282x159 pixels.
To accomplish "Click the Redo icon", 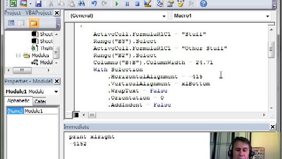I will click(x=104, y=4).
